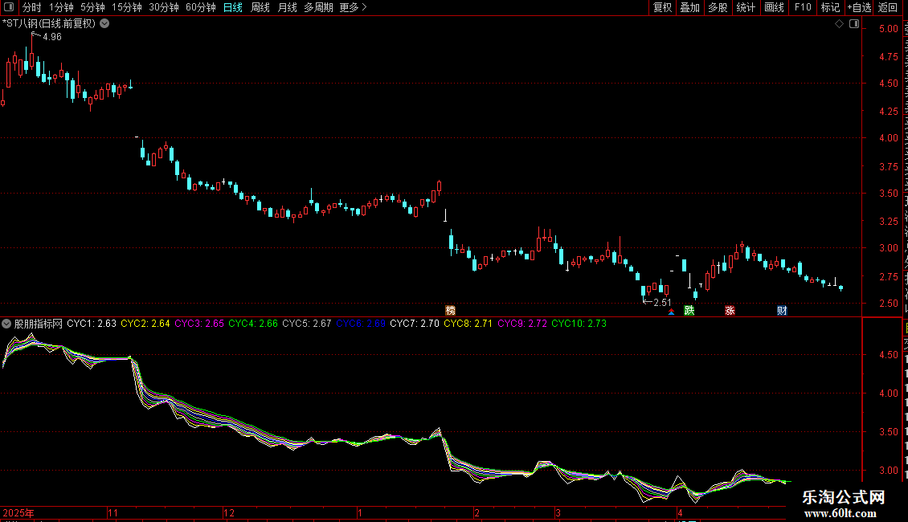Click the CYC6: 2.69 blue indicator value
Viewport: 908px width, 522px height.
click(x=361, y=324)
